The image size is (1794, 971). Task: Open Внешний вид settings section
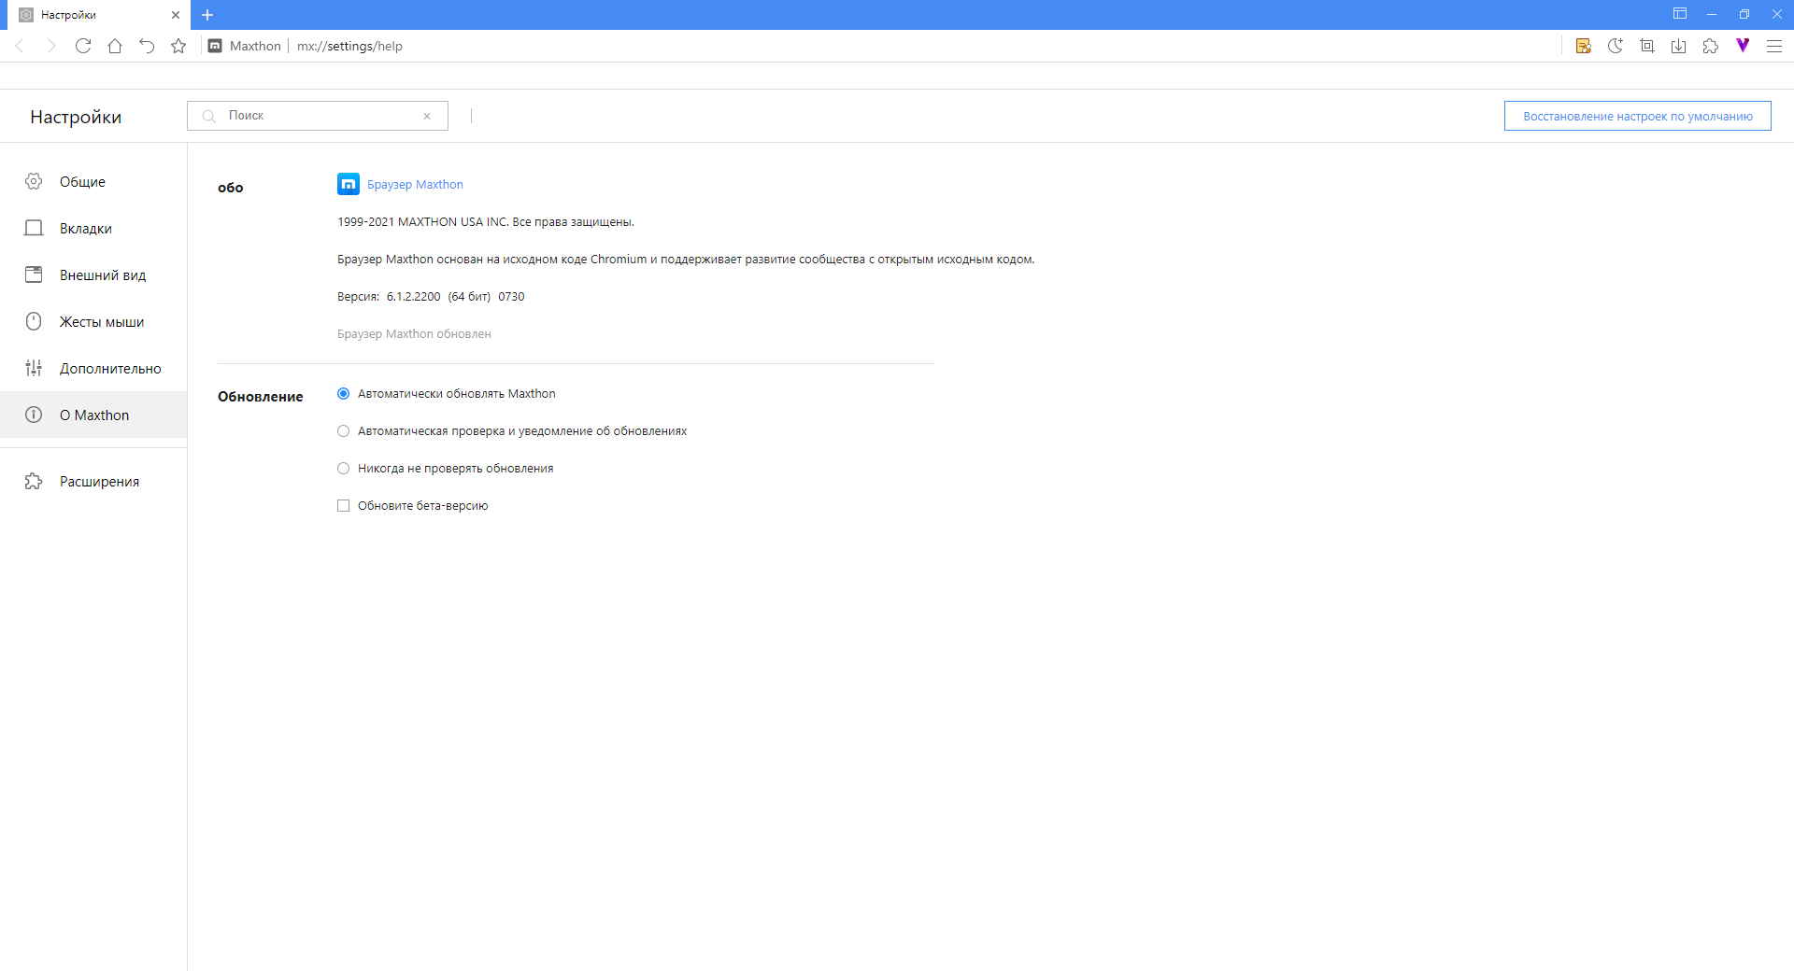93,274
